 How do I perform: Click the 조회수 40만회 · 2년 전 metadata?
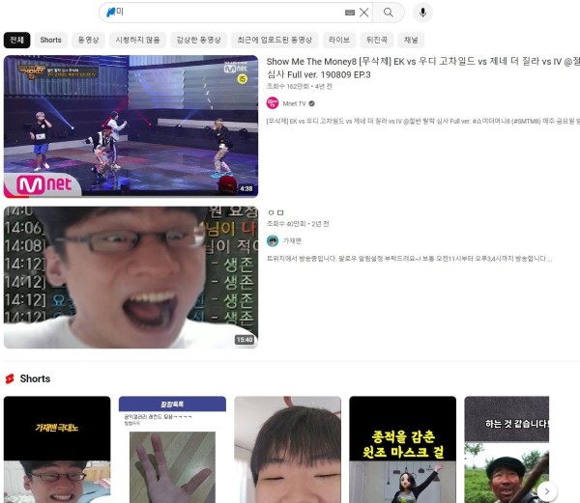(x=298, y=224)
